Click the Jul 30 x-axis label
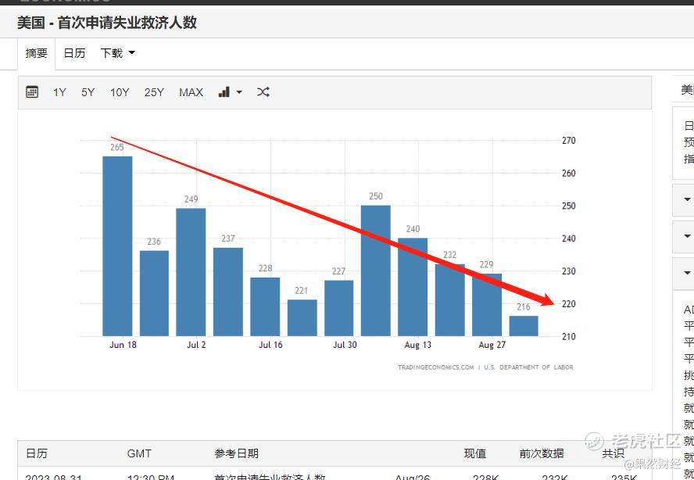The height and width of the screenshot is (480, 694). point(345,345)
